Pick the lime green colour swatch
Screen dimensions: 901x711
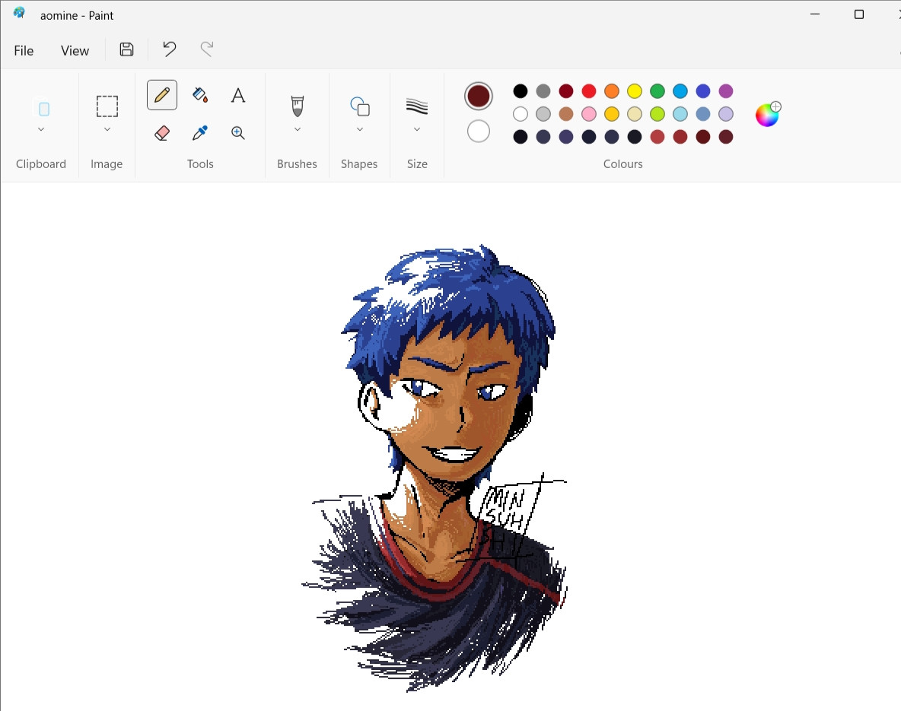[657, 114]
